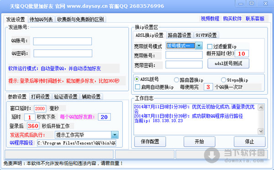The width and height of the screenshot is (274, 170).
Task: Close the 天缘QQ批量加好友 window
Action: (x=266, y=4)
